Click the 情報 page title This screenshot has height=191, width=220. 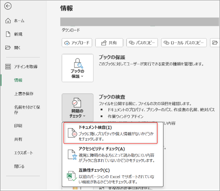[x=66, y=8]
